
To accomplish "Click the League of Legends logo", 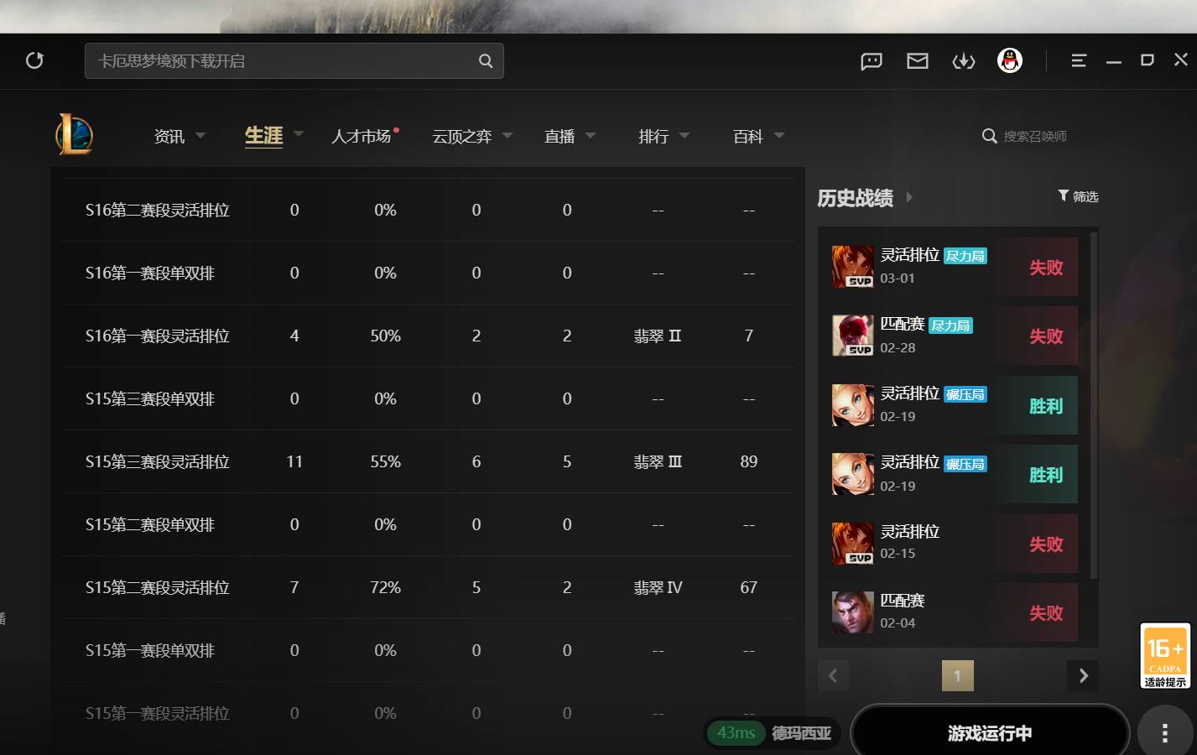I will 75,134.
